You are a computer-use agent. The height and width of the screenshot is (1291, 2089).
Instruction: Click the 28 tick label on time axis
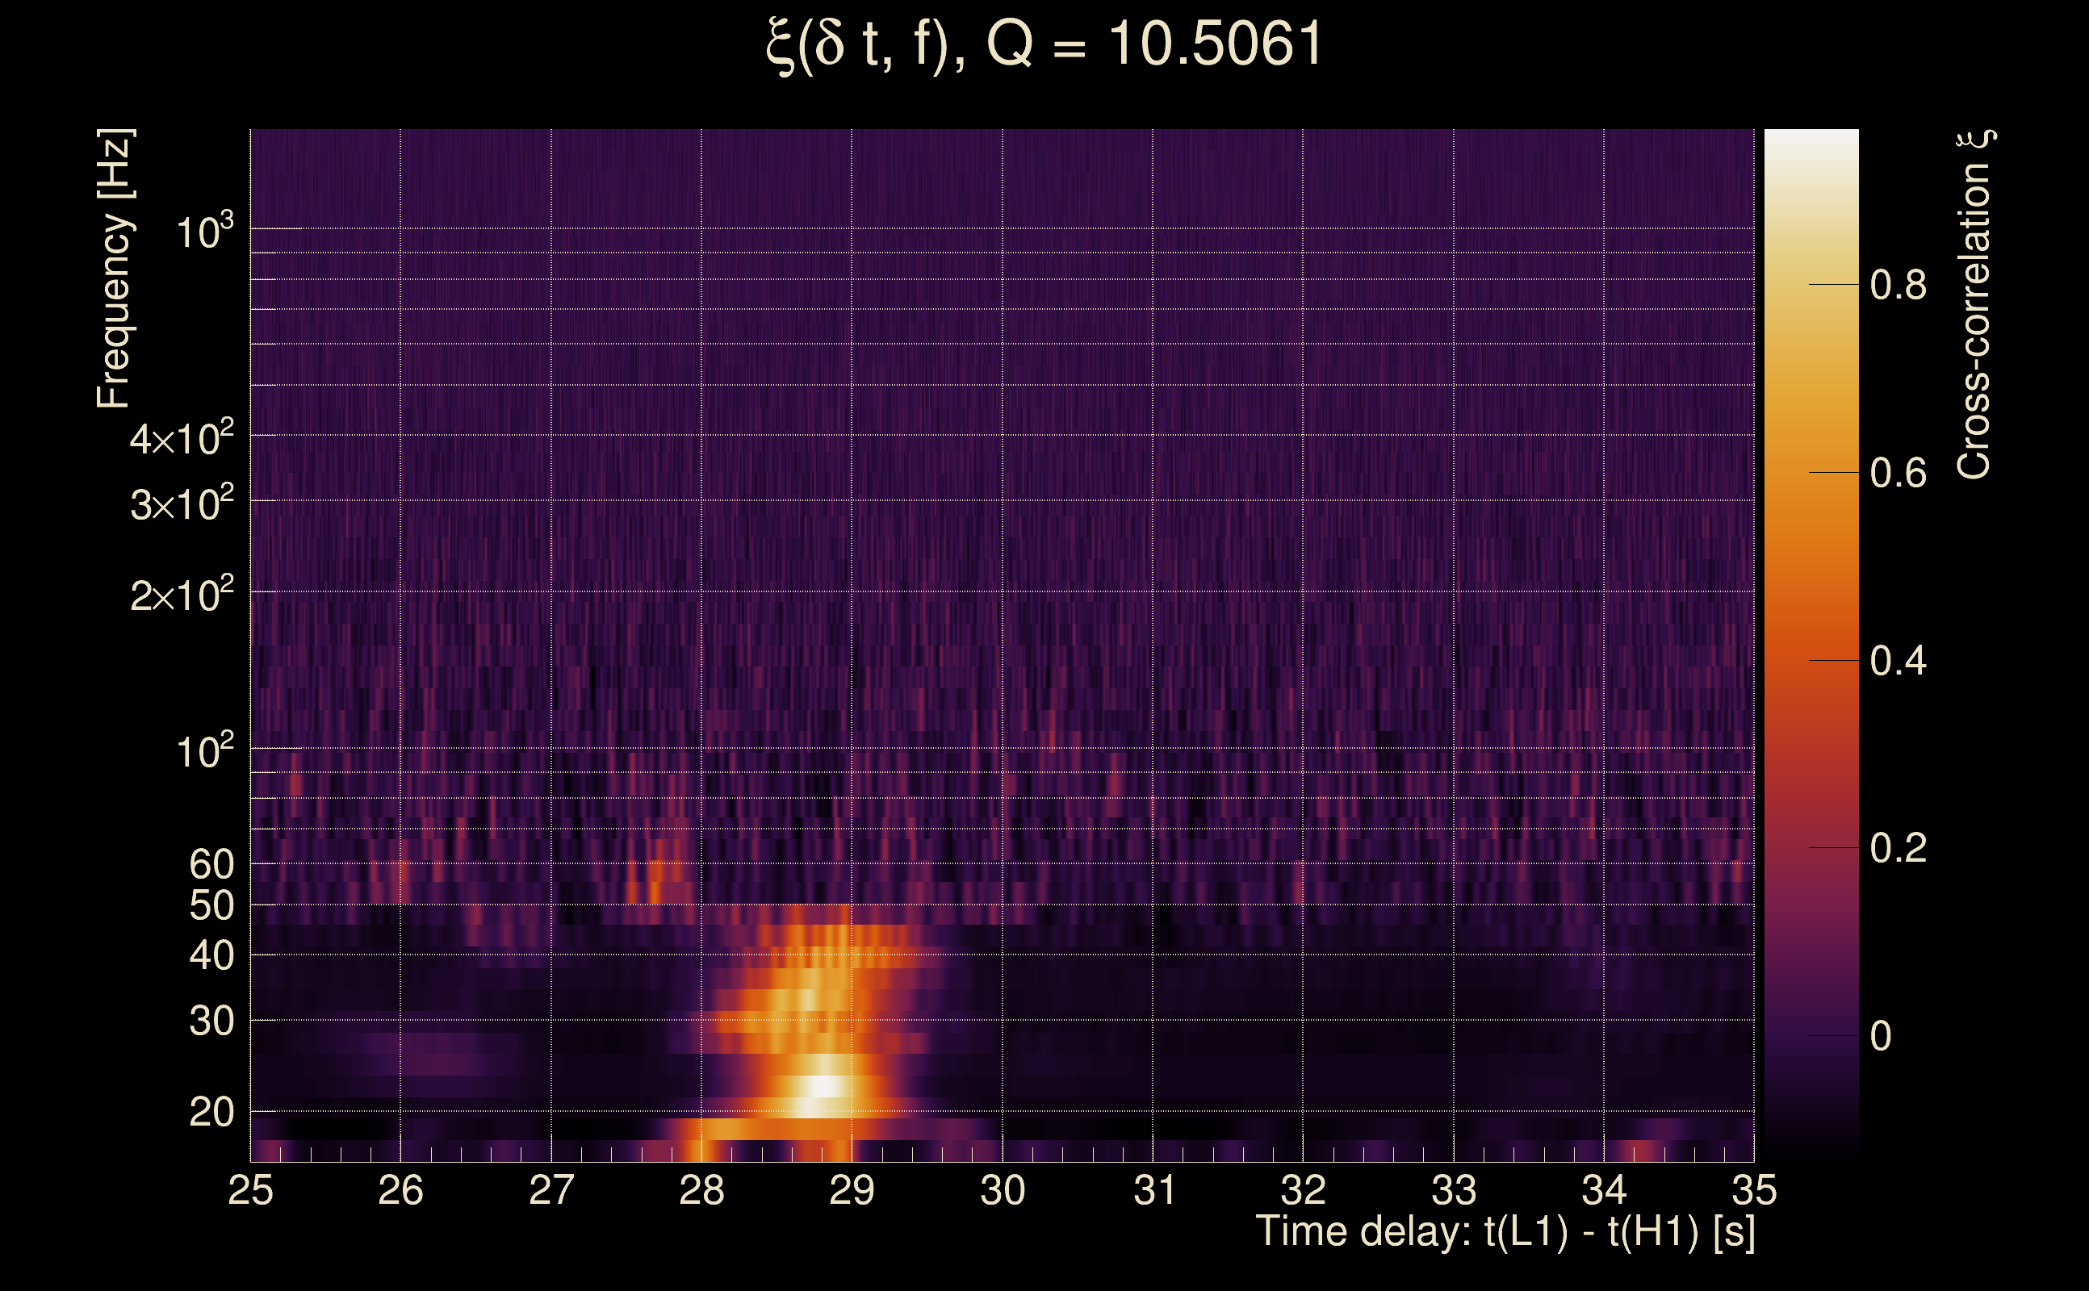[701, 1190]
